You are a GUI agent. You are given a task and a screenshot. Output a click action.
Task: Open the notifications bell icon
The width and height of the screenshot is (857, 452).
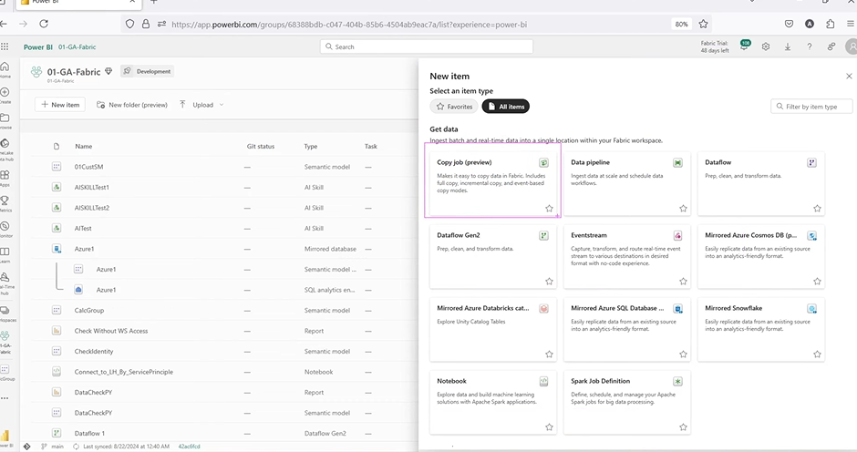point(745,46)
